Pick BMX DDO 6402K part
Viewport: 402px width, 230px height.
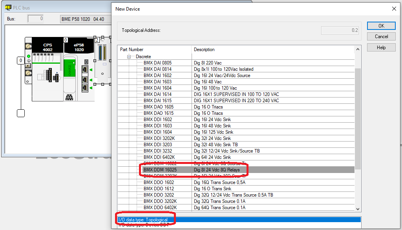[160, 208]
